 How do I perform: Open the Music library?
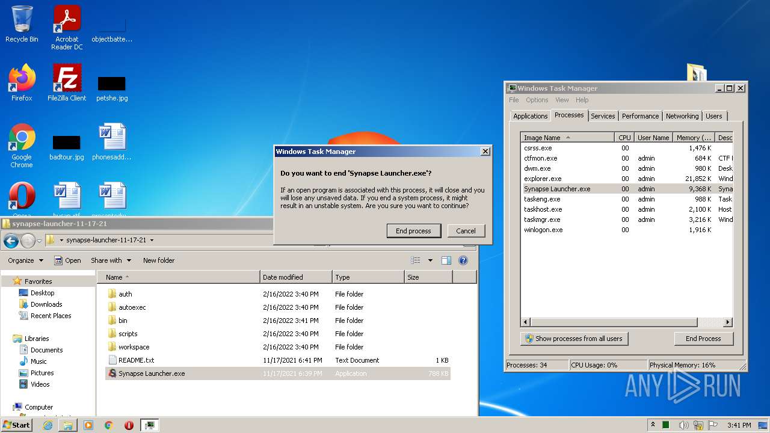point(38,361)
